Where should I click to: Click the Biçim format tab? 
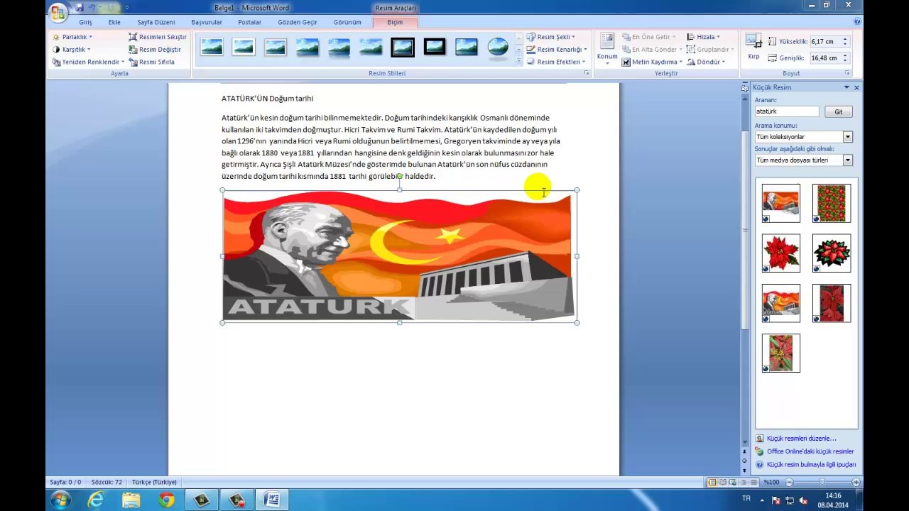pos(395,22)
